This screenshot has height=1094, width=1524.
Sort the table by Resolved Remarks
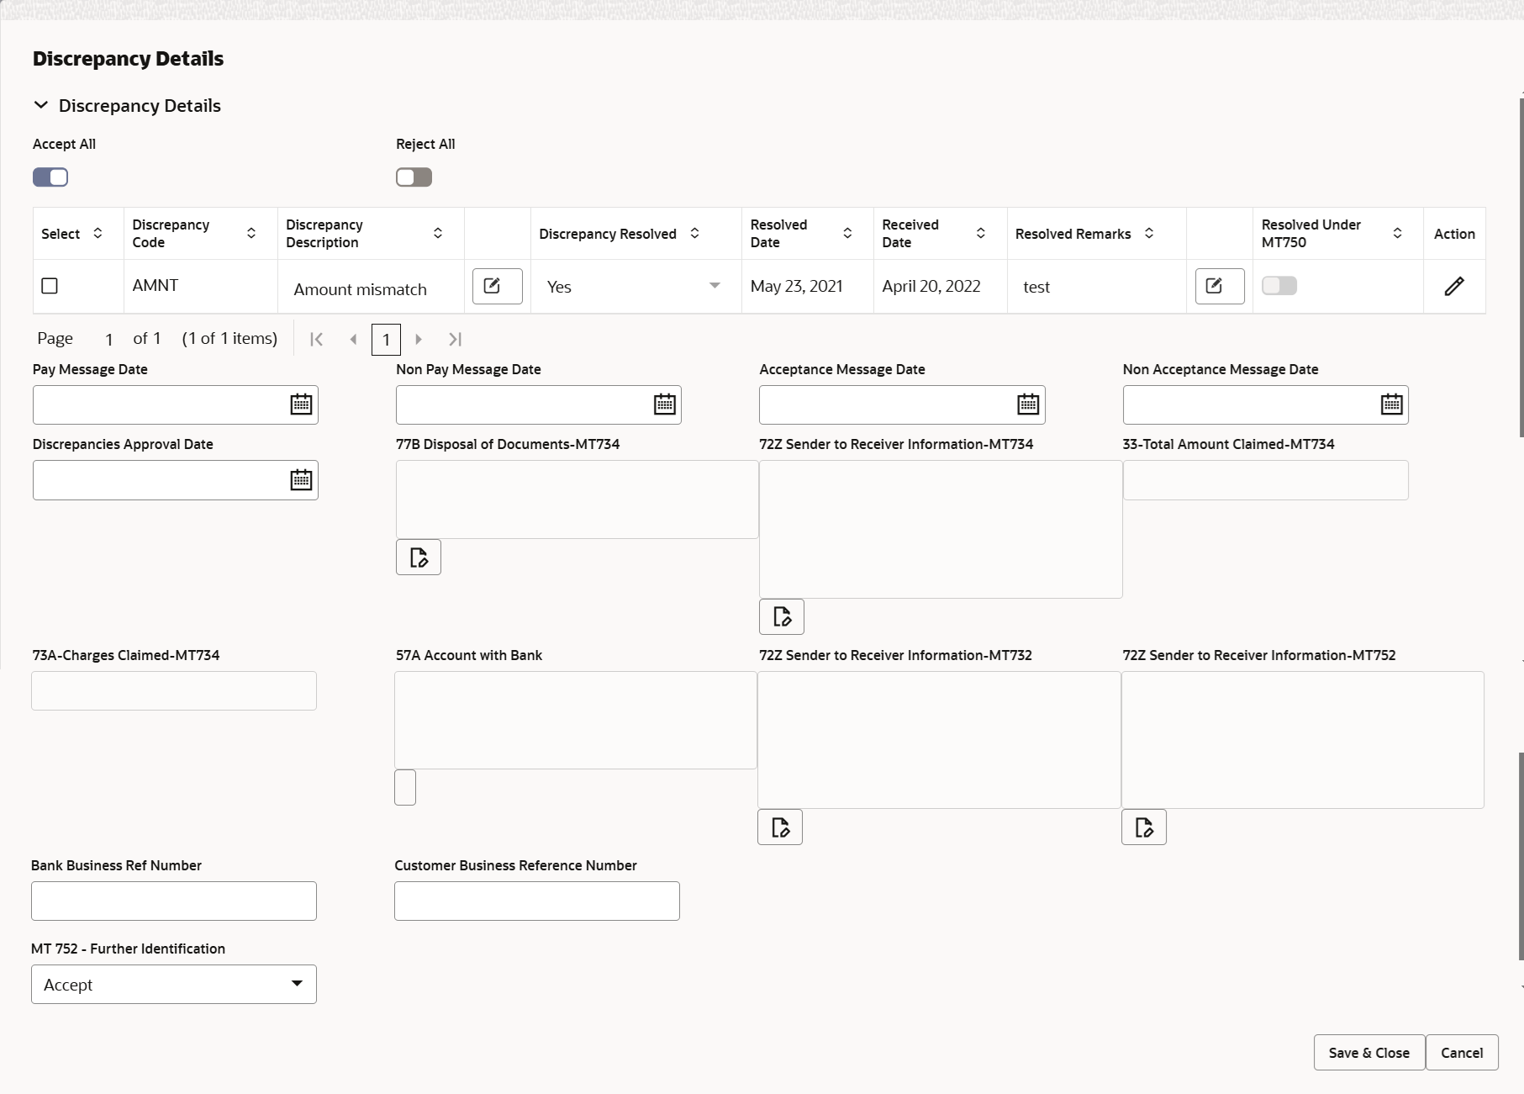pos(1149,233)
